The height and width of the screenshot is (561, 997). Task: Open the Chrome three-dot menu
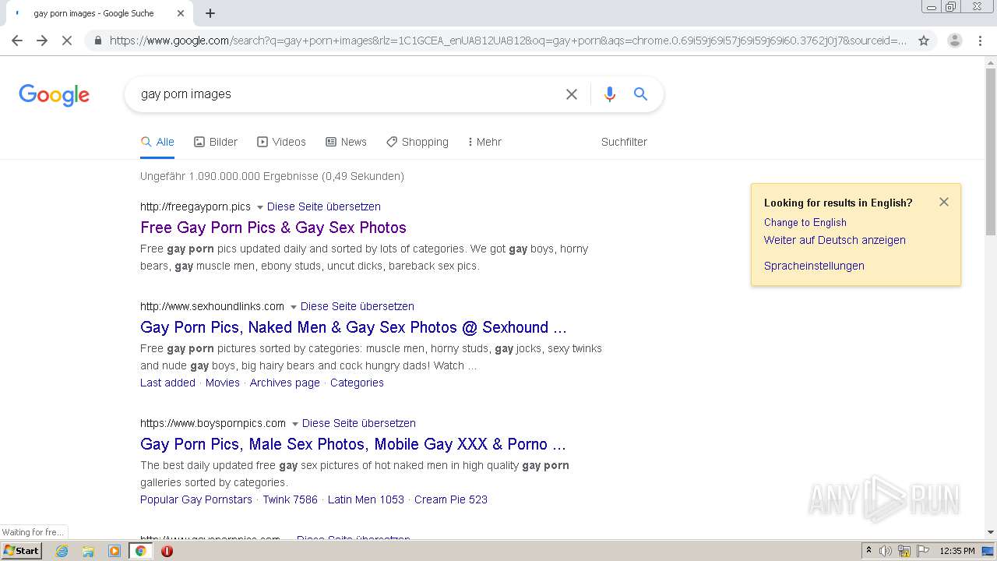point(980,41)
